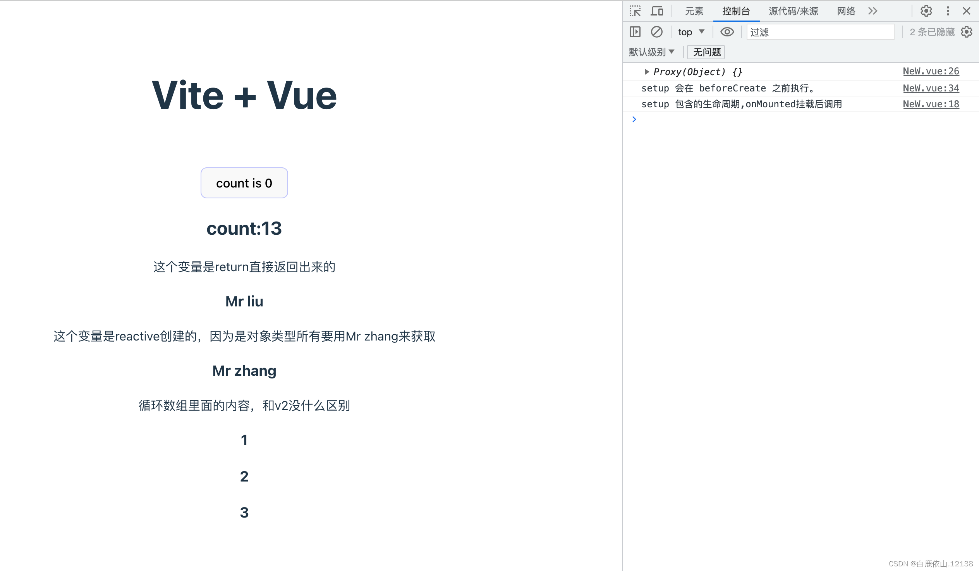Open the three-dot DevTools menu
Viewport: 979px width, 571px height.
[948, 11]
